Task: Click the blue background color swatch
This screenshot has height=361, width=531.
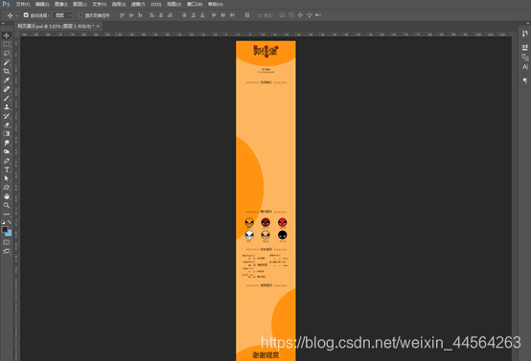Action: pyautogui.click(x=9, y=234)
